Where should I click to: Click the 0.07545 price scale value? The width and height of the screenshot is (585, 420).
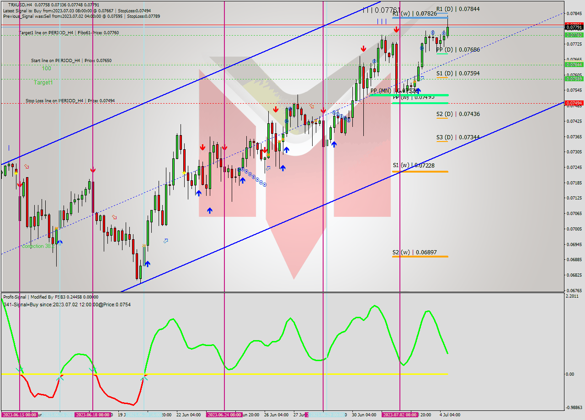tap(574, 90)
